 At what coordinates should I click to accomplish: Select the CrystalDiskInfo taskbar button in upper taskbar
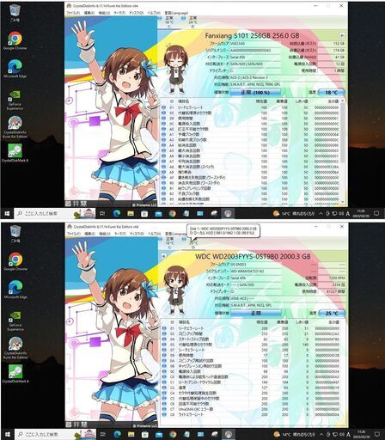pyautogui.click(x=228, y=213)
